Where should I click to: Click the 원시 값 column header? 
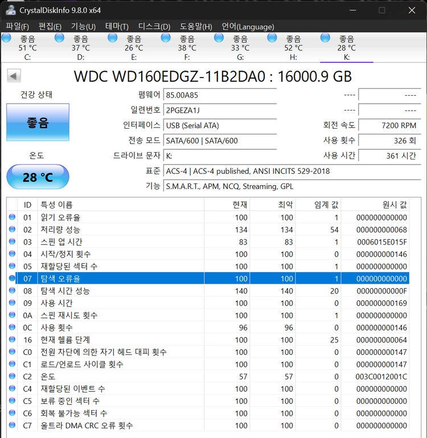coord(375,204)
